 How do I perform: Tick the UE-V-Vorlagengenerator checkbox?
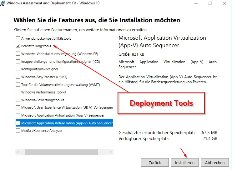[18, 107]
